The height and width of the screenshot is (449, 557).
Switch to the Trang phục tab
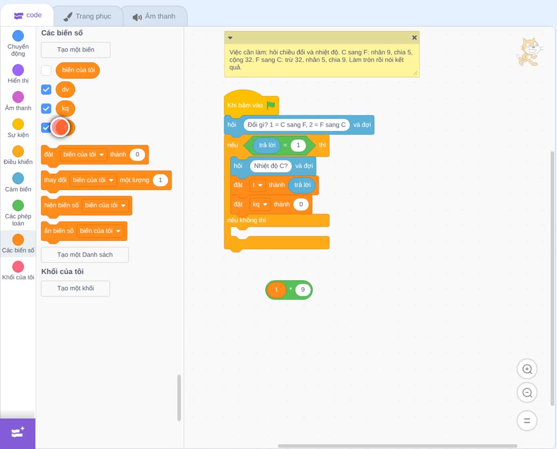(x=87, y=16)
